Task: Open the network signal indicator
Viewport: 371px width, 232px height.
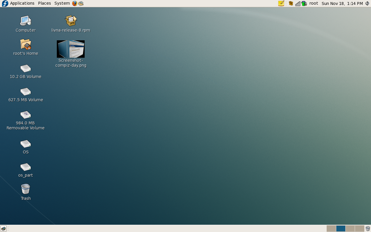Action: pyautogui.click(x=298, y=3)
